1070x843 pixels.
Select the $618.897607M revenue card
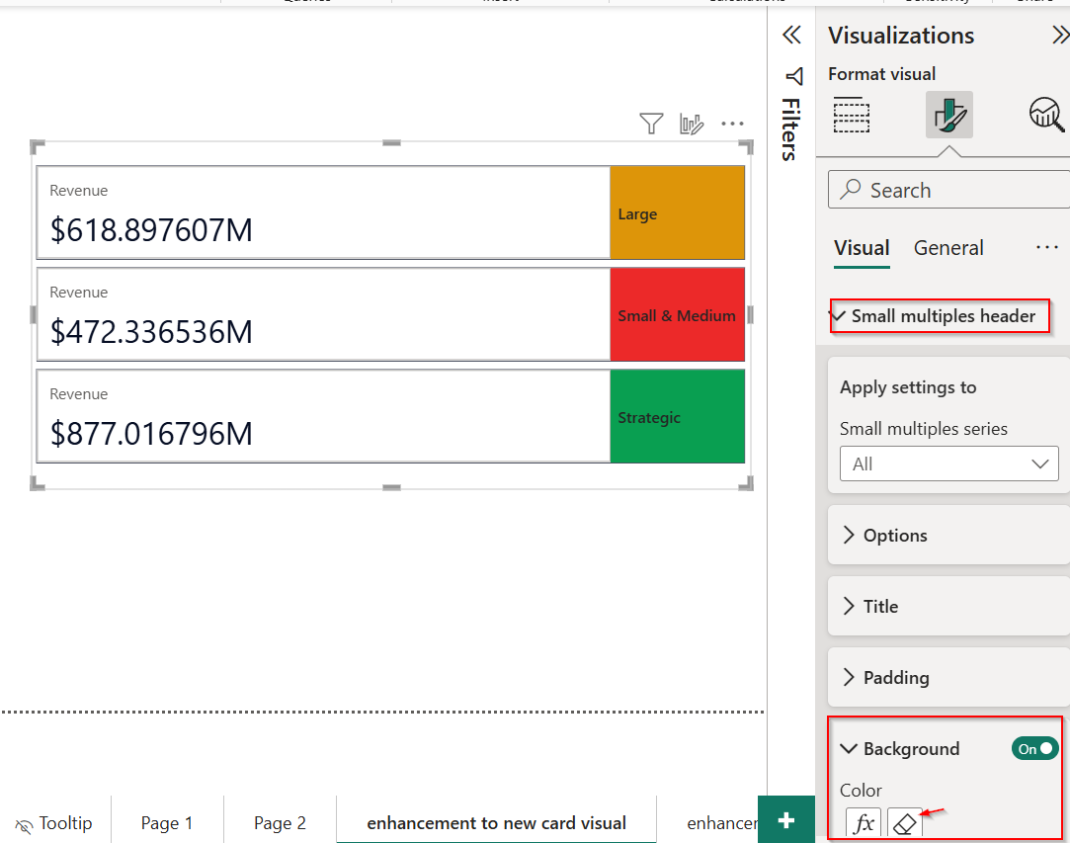323,212
